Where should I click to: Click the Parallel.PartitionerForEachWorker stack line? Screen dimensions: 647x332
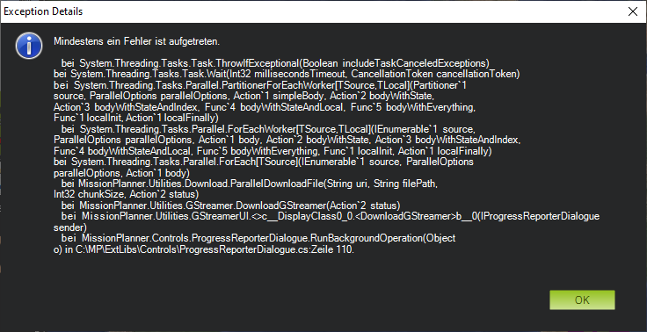pos(260,85)
